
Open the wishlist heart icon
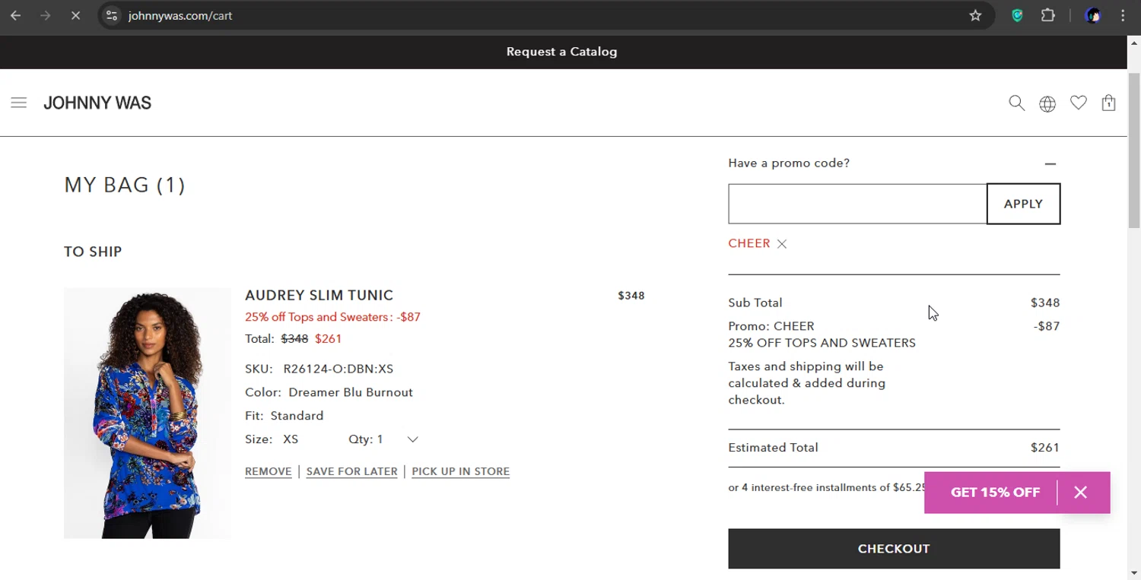pos(1078,103)
